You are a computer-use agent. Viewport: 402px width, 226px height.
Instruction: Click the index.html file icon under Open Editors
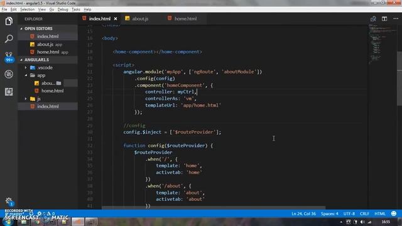(x=32, y=36)
